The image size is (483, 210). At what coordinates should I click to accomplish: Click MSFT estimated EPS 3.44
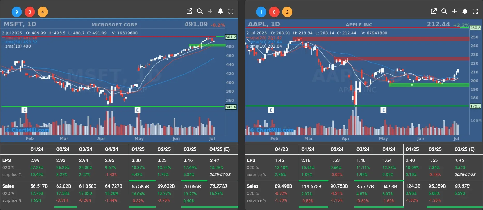coord(214,160)
